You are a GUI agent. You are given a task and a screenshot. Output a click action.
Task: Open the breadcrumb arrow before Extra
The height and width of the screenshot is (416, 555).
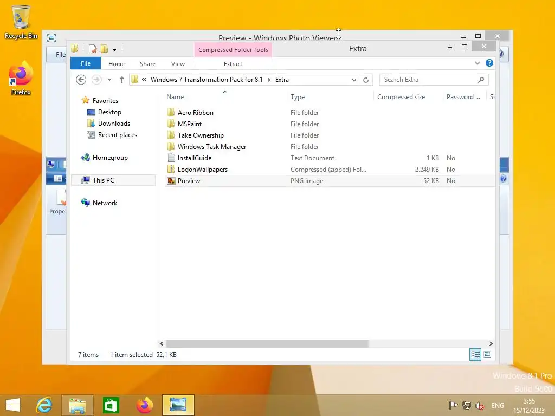[269, 80]
